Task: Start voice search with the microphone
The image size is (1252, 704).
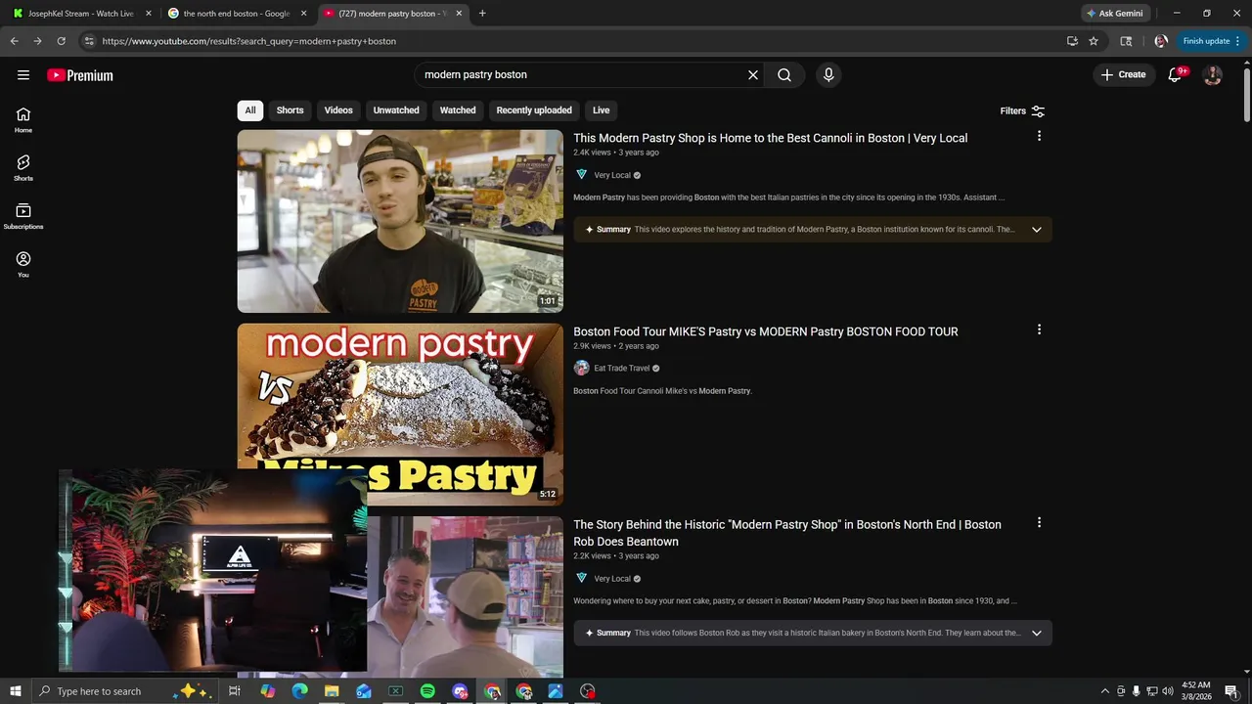Action: point(828,75)
